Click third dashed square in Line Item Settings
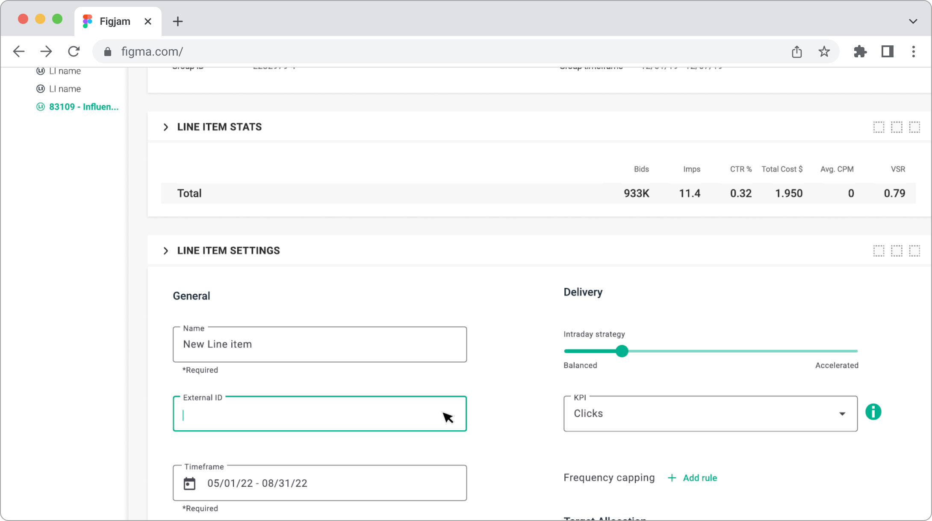932x521 pixels. pyautogui.click(x=914, y=251)
